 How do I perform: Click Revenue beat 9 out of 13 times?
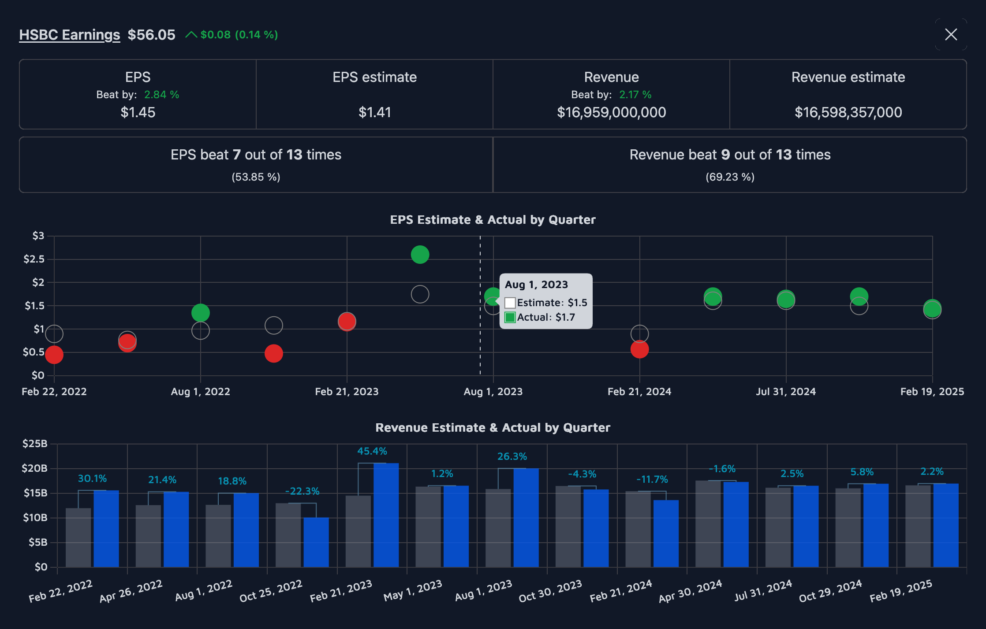coord(730,155)
